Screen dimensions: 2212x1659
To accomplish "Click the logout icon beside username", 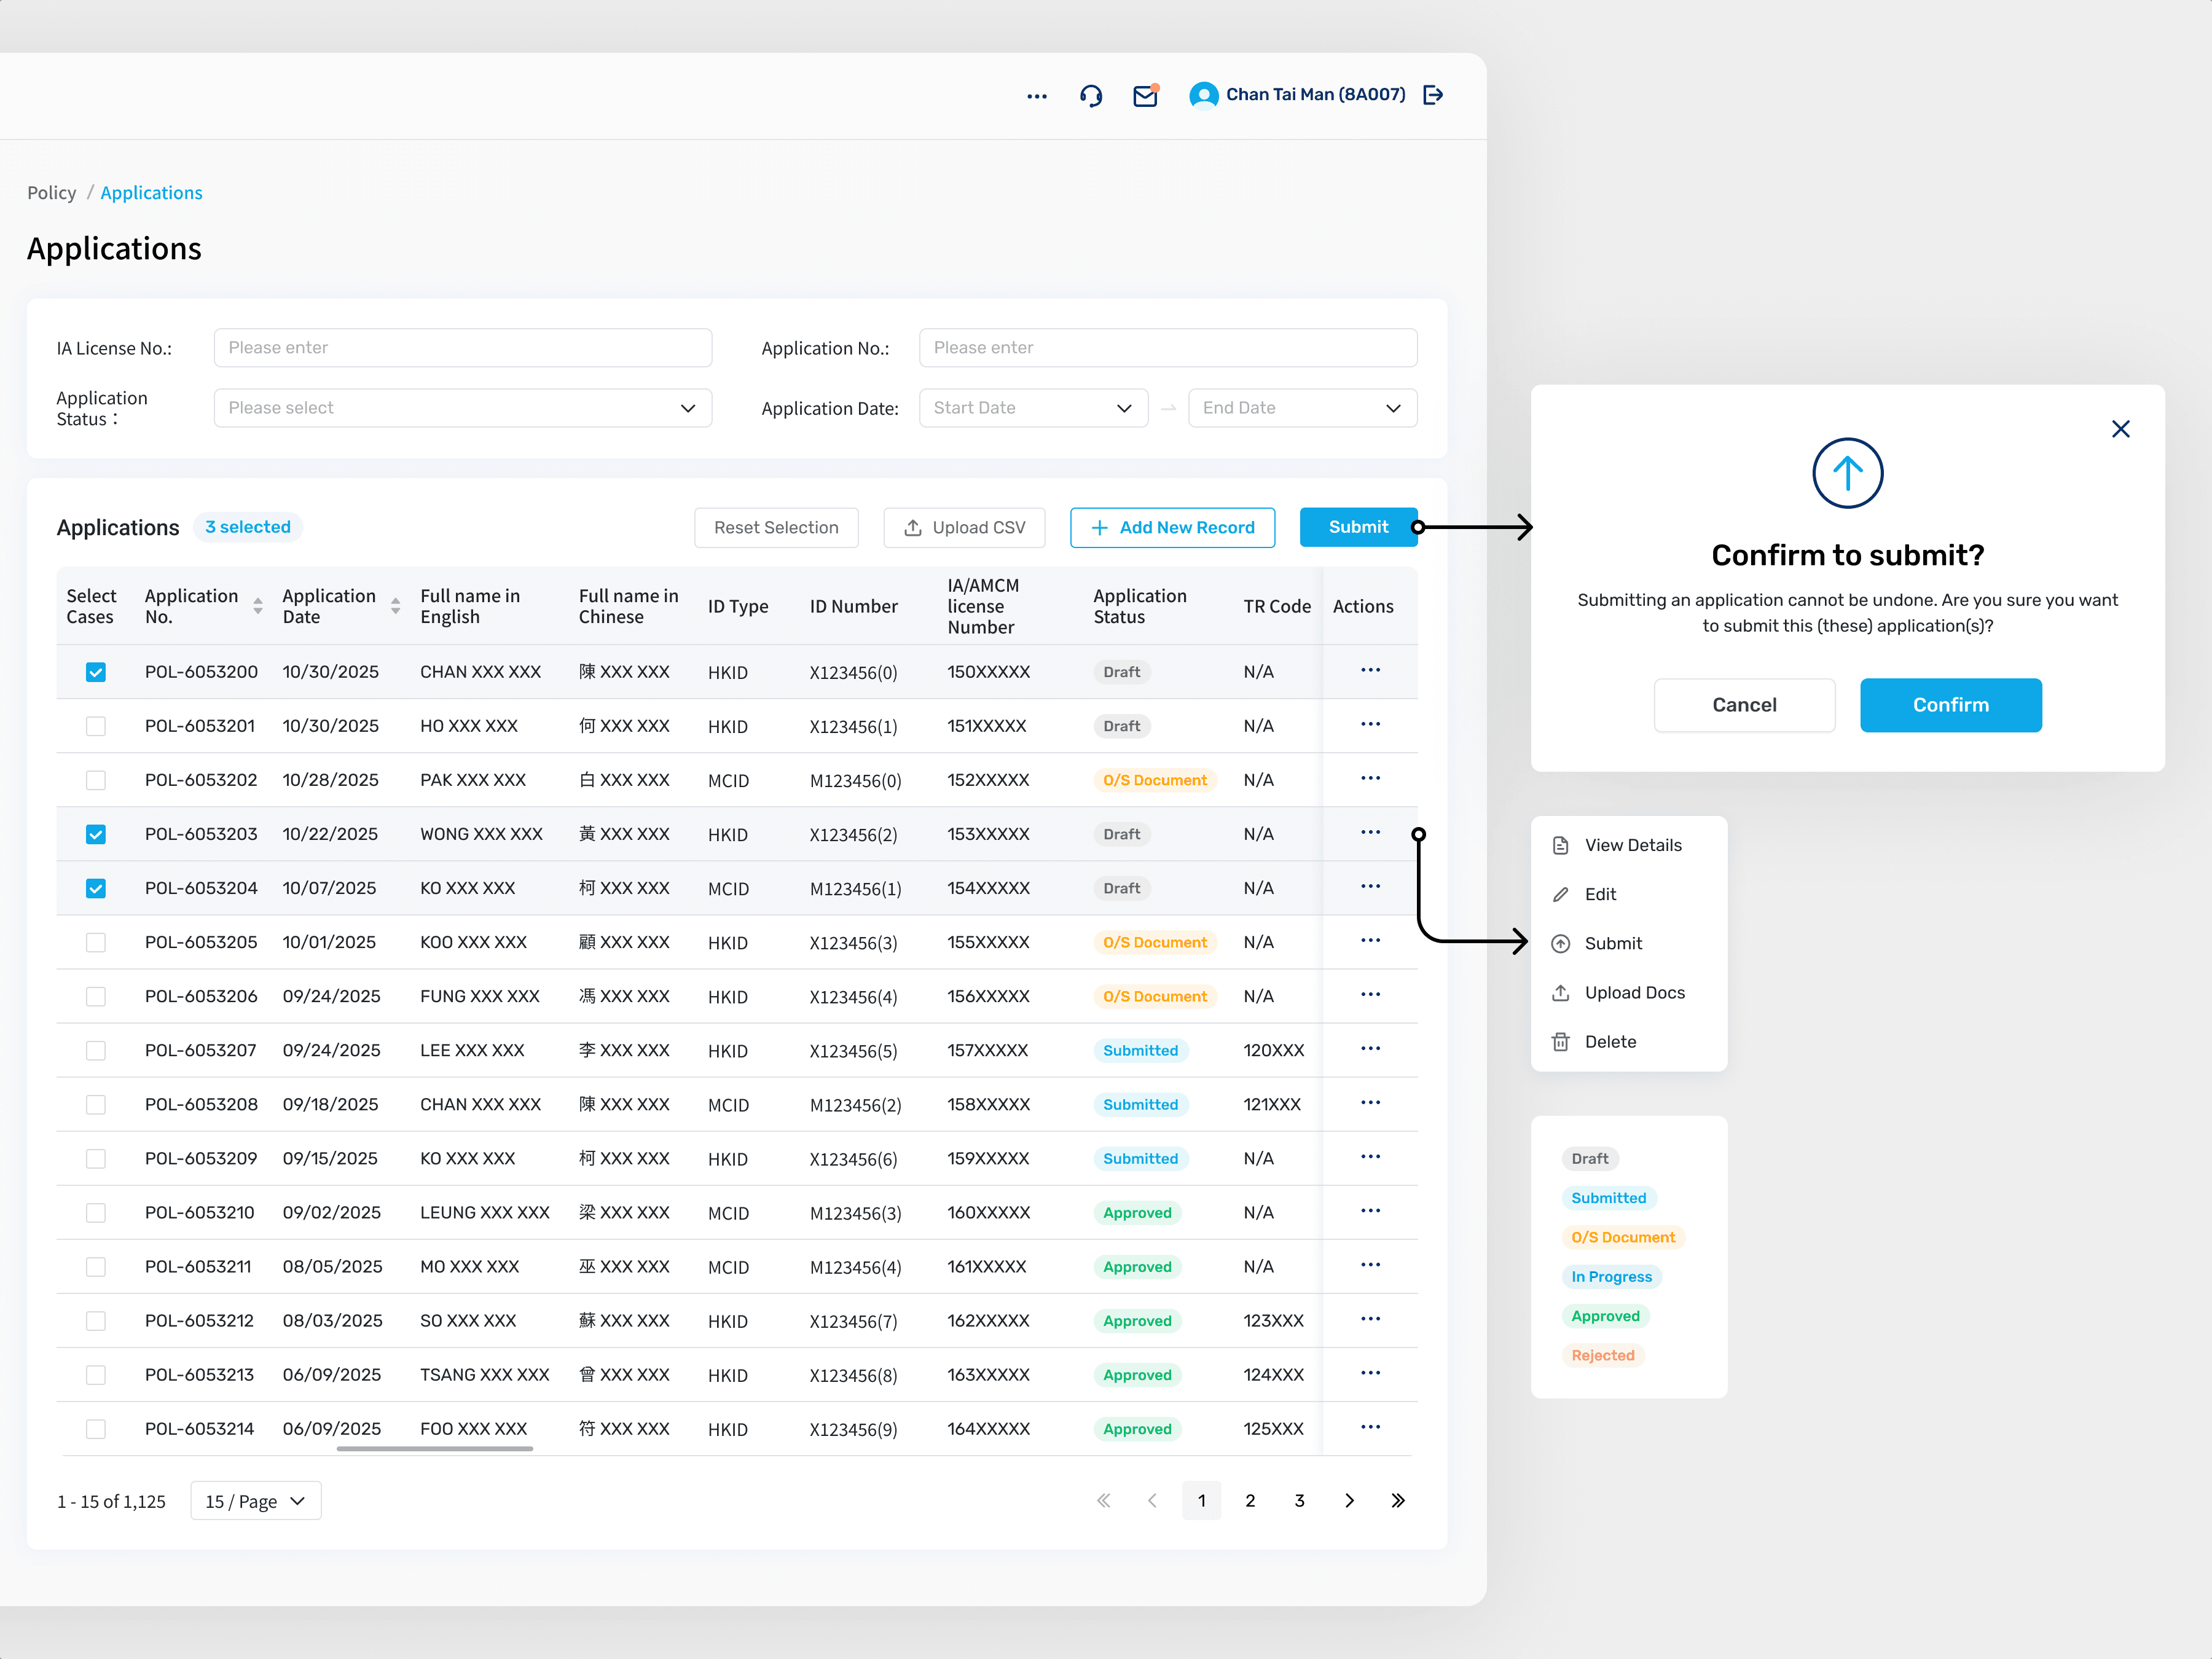I will coord(1433,95).
